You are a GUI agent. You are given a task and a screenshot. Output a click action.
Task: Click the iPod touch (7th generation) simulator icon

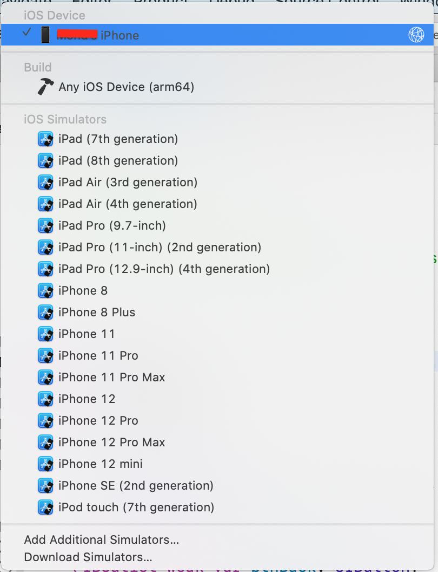point(46,507)
